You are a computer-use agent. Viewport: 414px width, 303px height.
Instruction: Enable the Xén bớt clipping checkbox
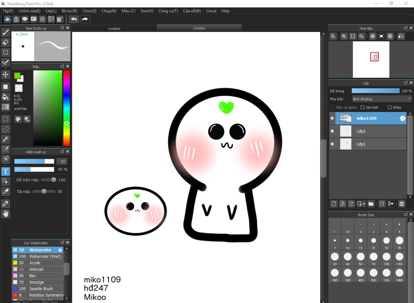[x=362, y=107]
